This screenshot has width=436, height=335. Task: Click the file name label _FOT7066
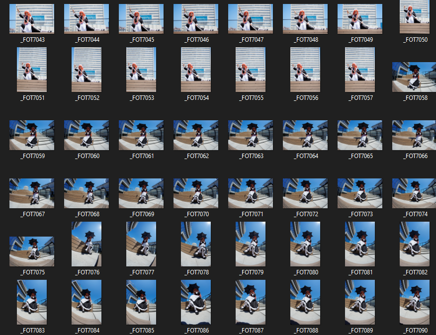coord(416,156)
